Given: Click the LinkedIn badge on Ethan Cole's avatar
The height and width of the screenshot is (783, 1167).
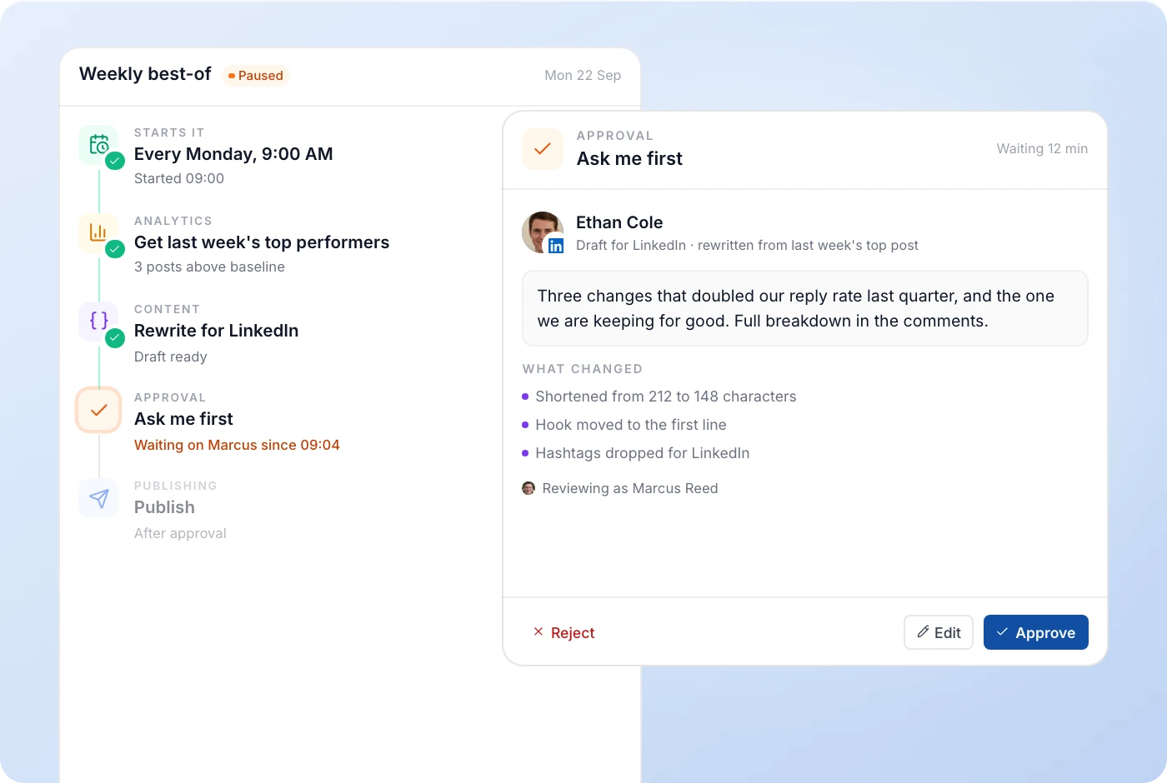Looking at the screenshot, I should click(x=556, y=246).
